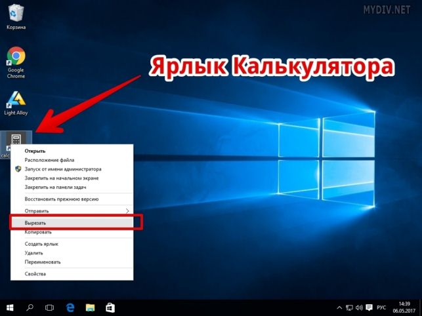Open Task View from the taskbar
This screenshot has width=422, height=316.
pyautogui.click(x=49, y=307)
